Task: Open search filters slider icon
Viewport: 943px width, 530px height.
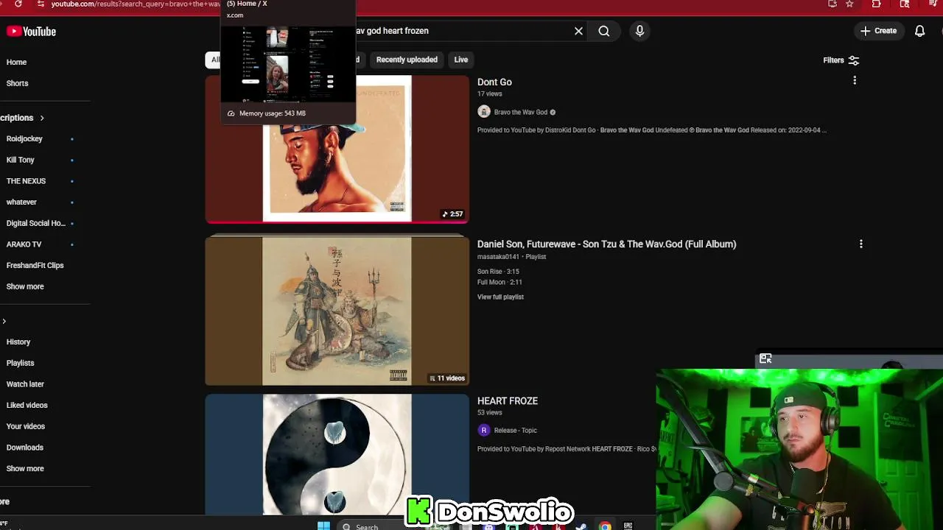Action: click(853, 60)
